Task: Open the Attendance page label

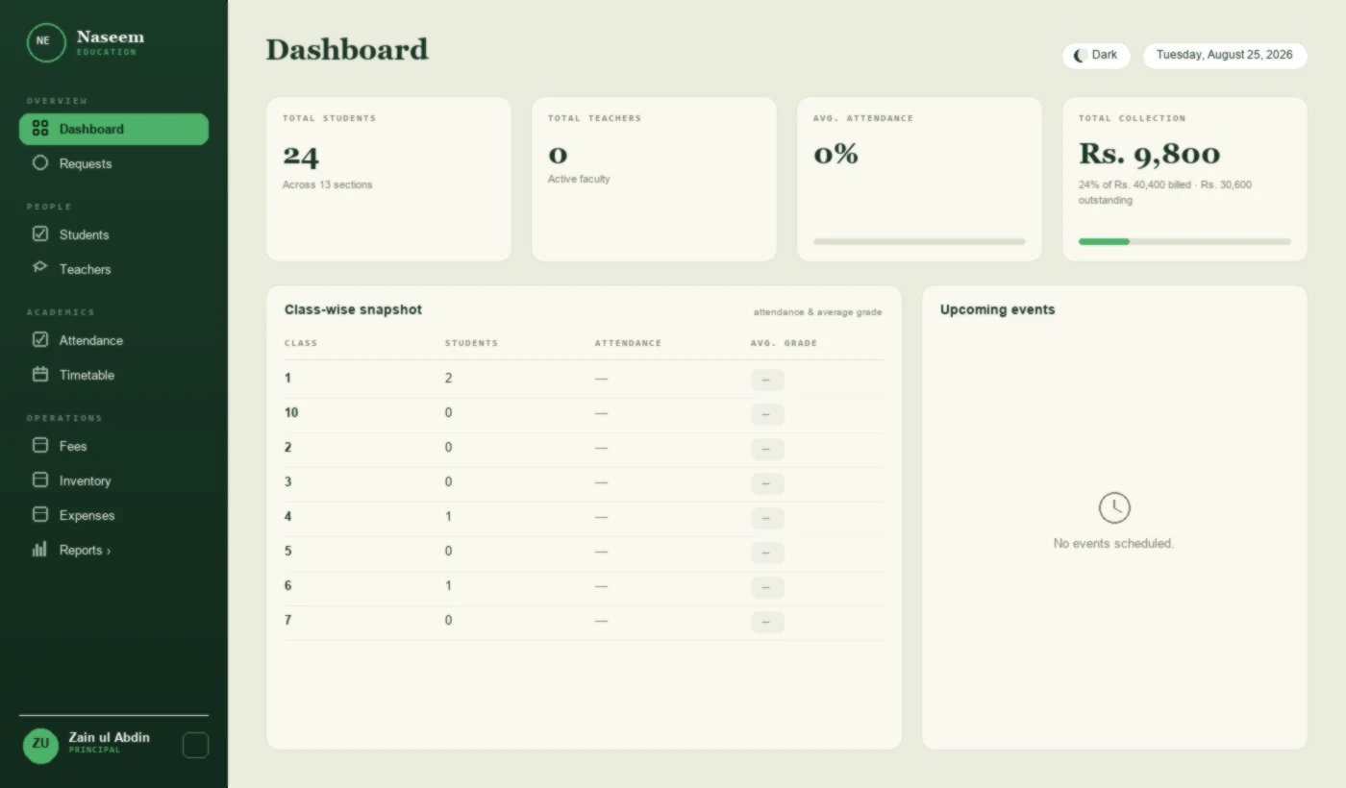Action: [x=91, y=340]
